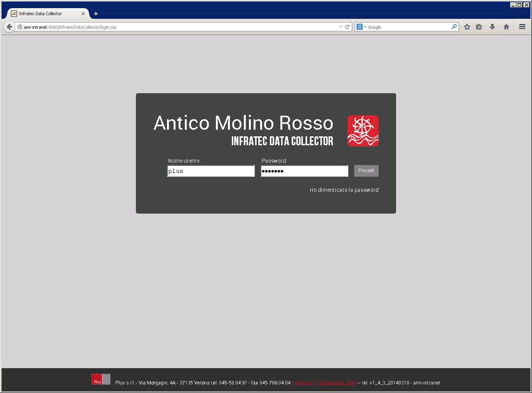
Task: Go back with the browser back arrow
Action: [x=9, y=27]
